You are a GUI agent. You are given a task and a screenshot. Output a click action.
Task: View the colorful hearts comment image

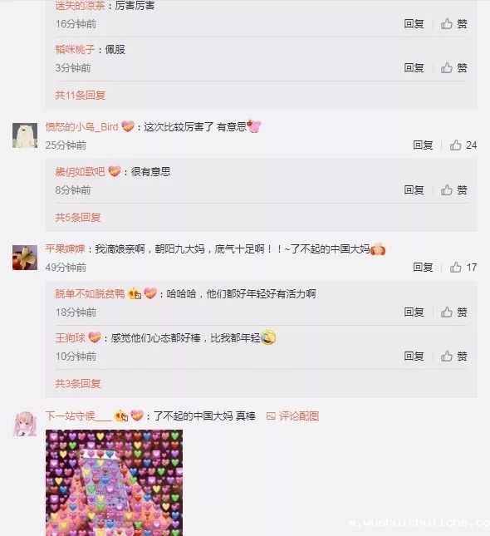pos(114,483)
